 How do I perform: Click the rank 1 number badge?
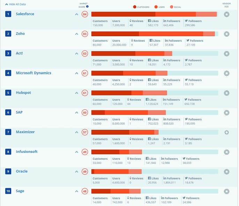pos(8,14)
